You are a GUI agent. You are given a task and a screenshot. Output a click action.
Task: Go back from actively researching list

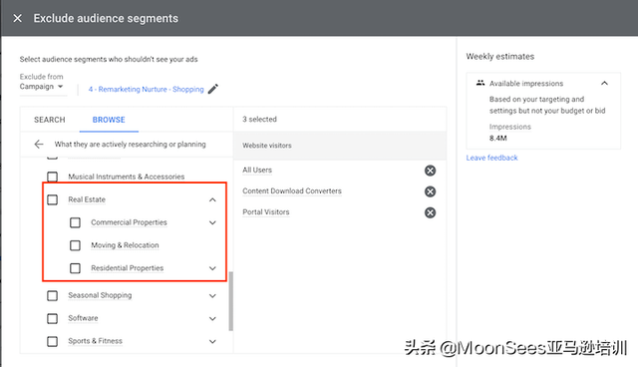39,144
